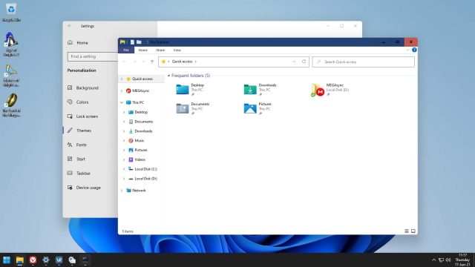Click the Back arrow in File Explorer
The height and width of the screenshot is (267, 475).
coord(124,62)
